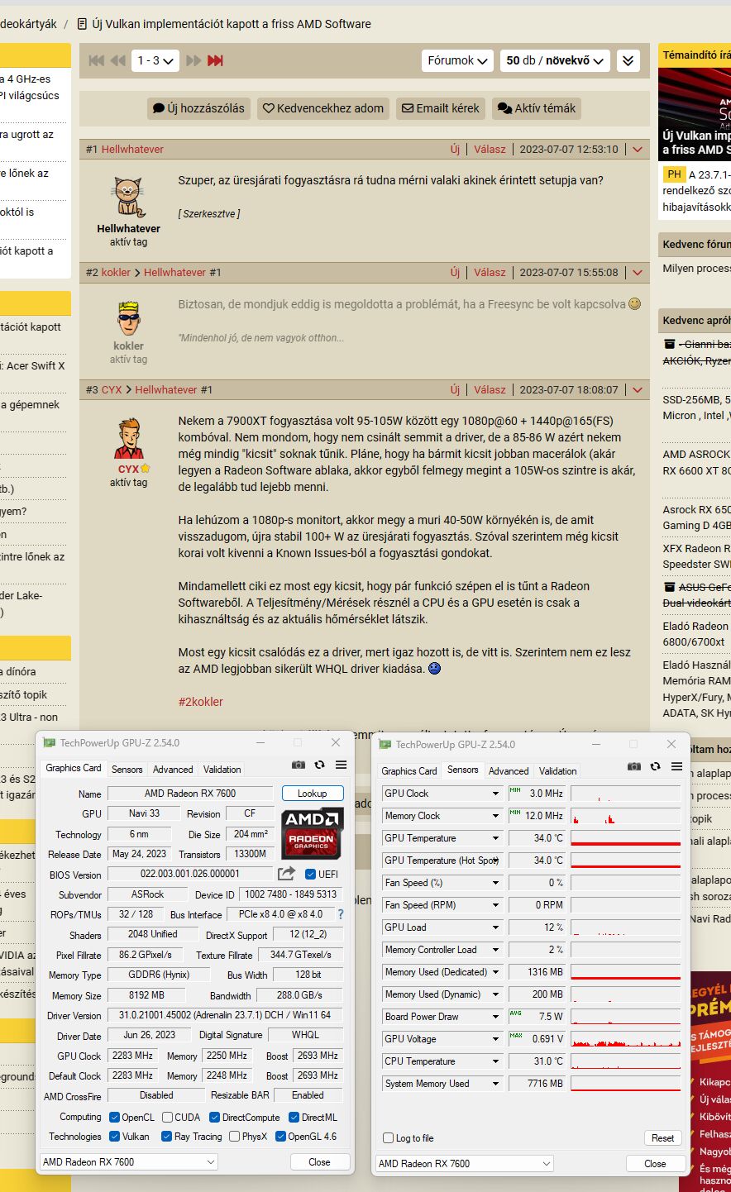Open GPU selector dropdown in Graphics Card window
The width and height of the screenshot is (731, 1192).
point(129,1161)
